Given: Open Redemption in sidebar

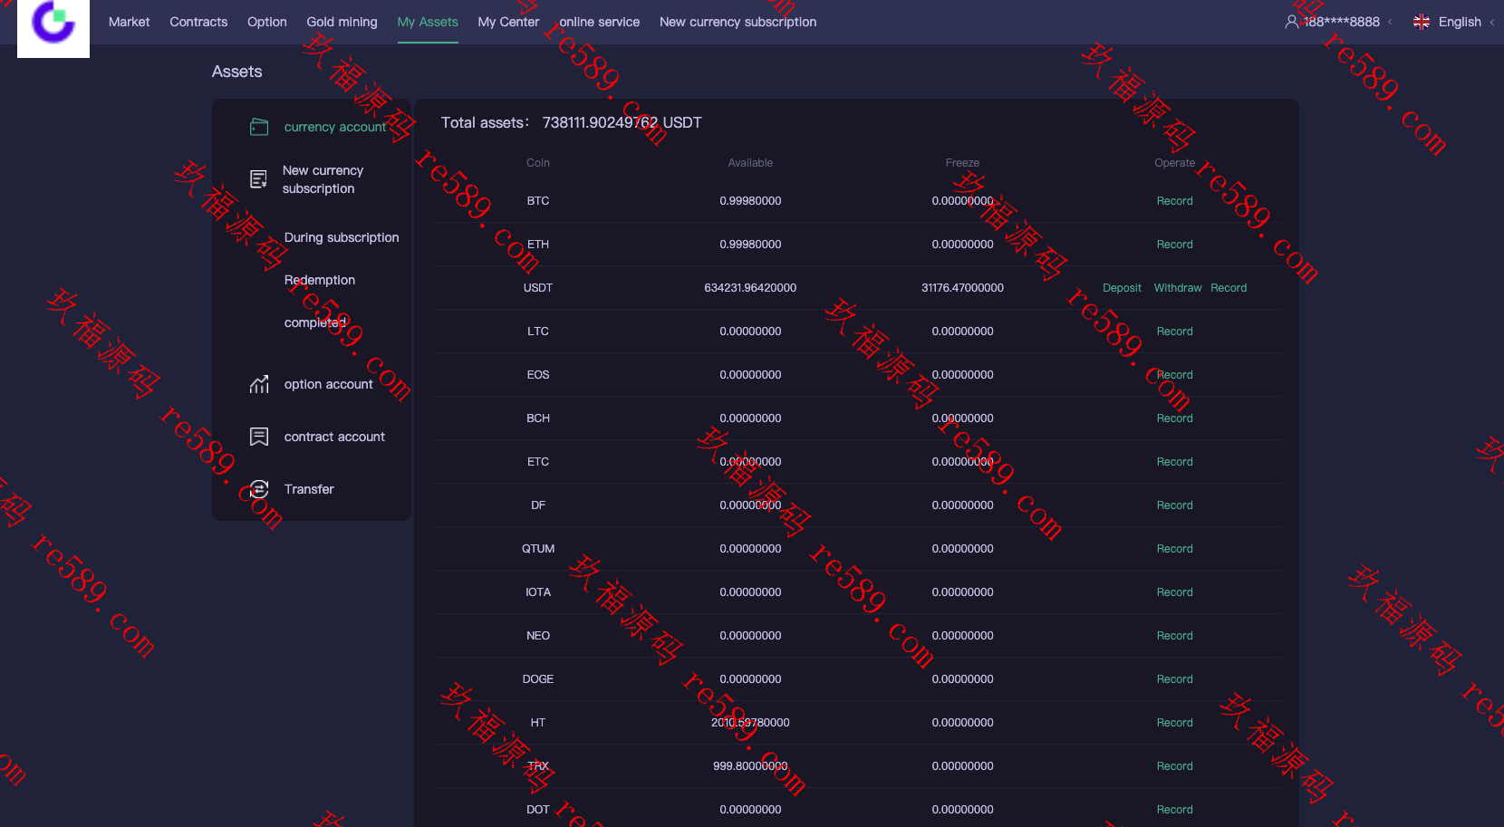Looking at the screenshot, I should coord(320,280).
